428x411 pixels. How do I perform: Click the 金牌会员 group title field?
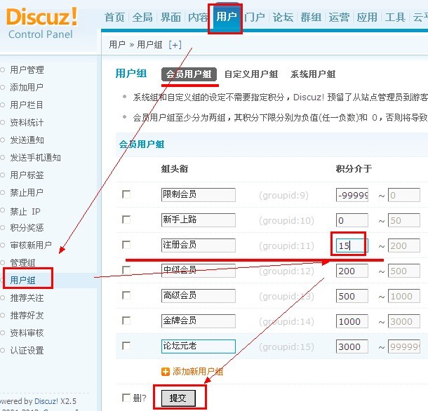[x=198, y=321]
